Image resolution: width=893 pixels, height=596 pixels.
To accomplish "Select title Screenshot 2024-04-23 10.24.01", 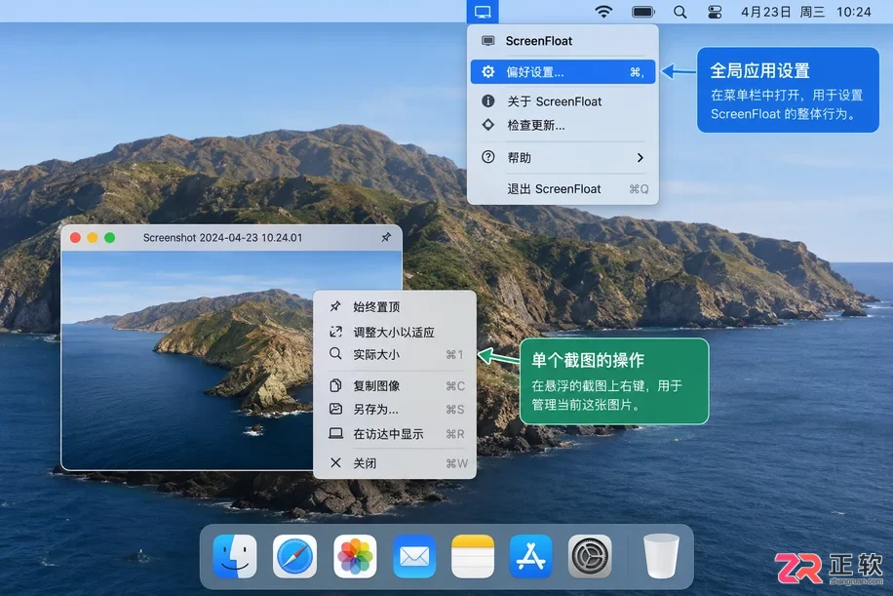I will coord(222,238).
